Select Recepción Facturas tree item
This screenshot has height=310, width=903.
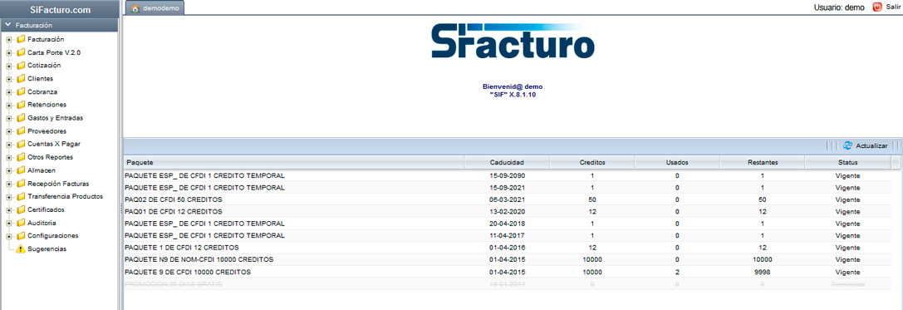click(x=58, y=184)
